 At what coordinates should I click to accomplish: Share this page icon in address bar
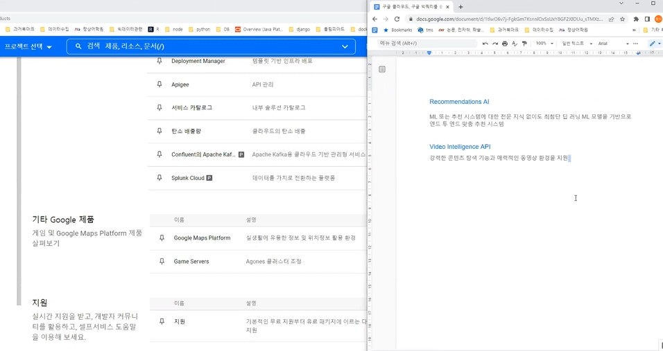(611, 19)
